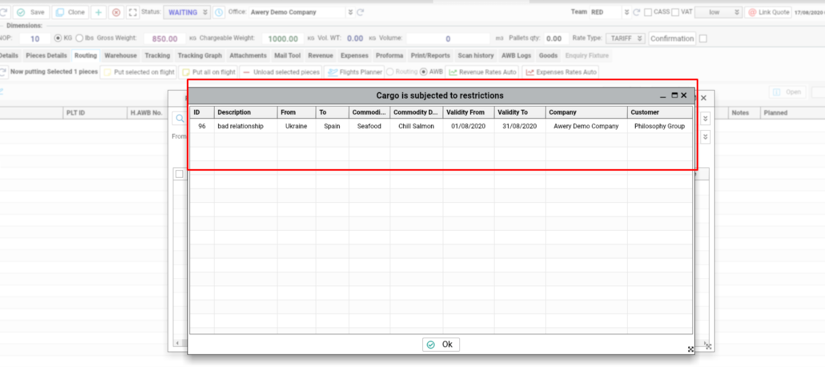The height and width of the screenshot is (367, 825).
Task: Select the lbs weight unit
Action: 80,38
